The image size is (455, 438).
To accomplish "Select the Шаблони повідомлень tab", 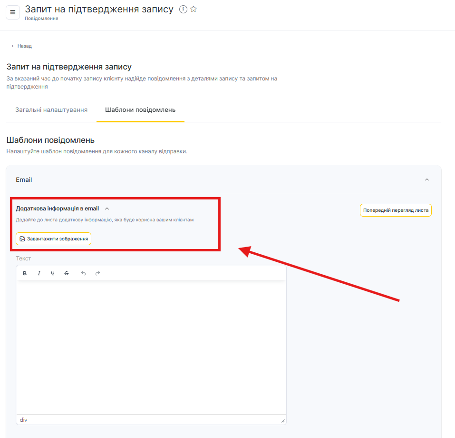I will (x=140, y=110).
